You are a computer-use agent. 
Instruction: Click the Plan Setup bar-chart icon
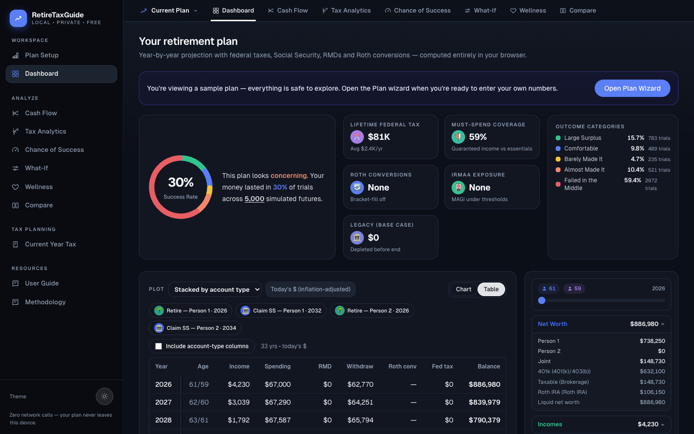[15, 55]
